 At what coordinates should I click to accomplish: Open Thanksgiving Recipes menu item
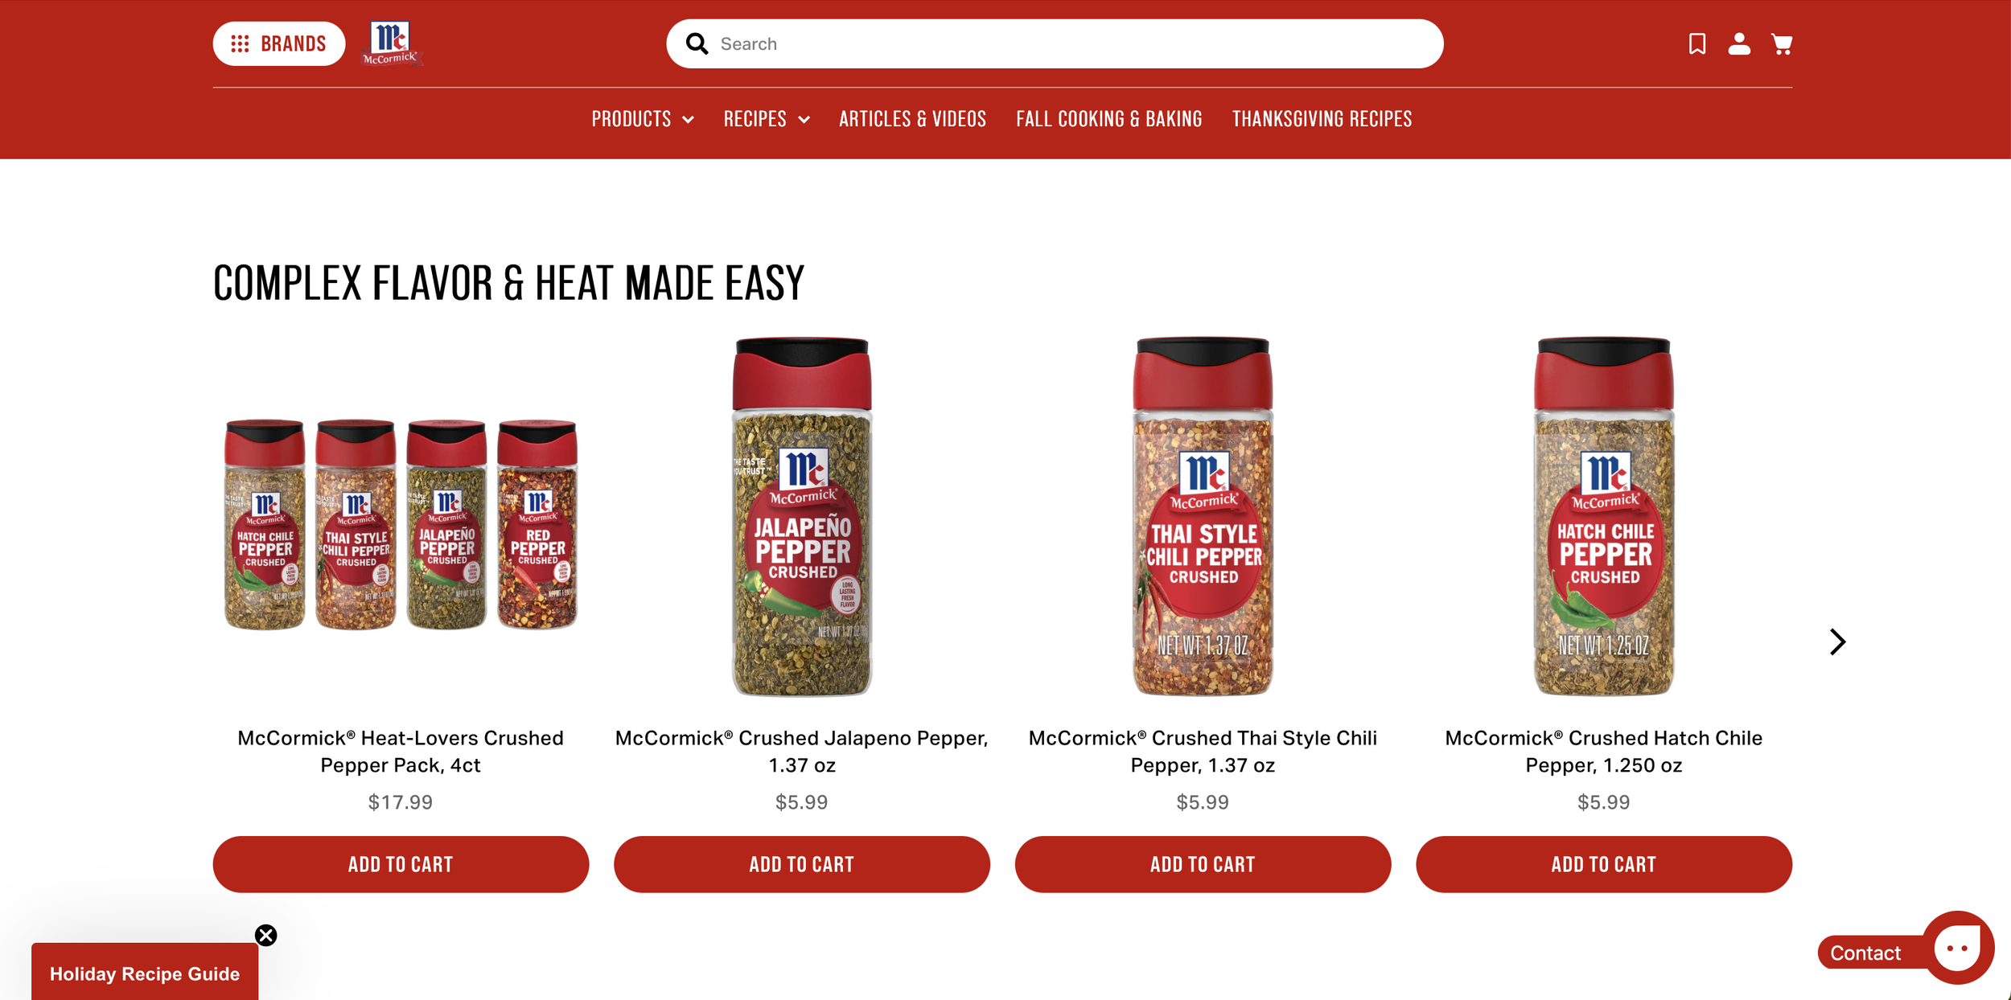point(1322,119)
